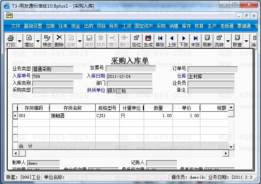This screenshot has width=261, height=184.
Task: Click the 修改 edit icon
Action: pyautogui.click(x=47, y=38)
